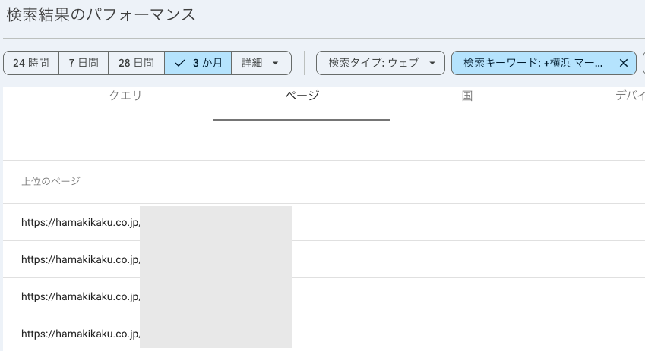Viewport: 645px width, 351px height.
Task: Click the partially visible filter chip at right edge
Action: coord(643,63)
